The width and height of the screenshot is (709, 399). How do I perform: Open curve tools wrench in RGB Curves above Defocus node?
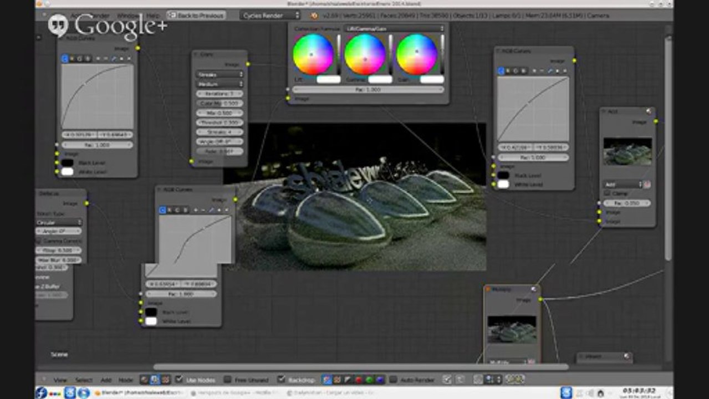point(114,58)
